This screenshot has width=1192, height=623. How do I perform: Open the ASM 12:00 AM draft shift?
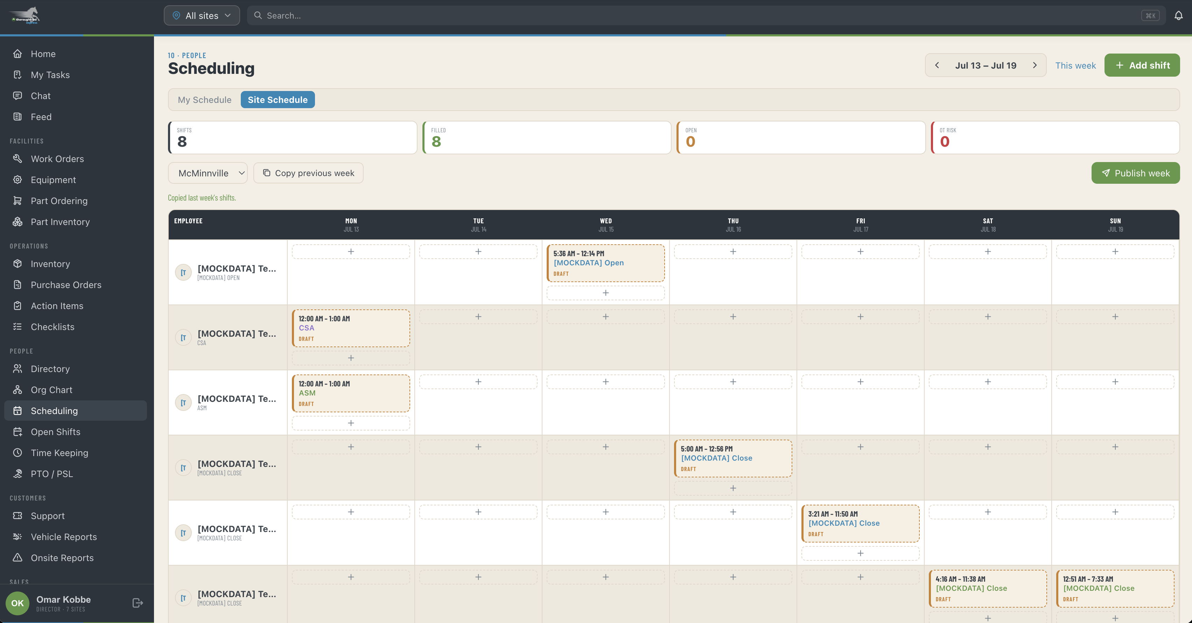tap(351, 393)
